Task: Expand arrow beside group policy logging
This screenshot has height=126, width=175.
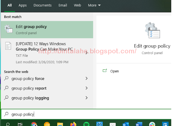Action: pos(86,98)
